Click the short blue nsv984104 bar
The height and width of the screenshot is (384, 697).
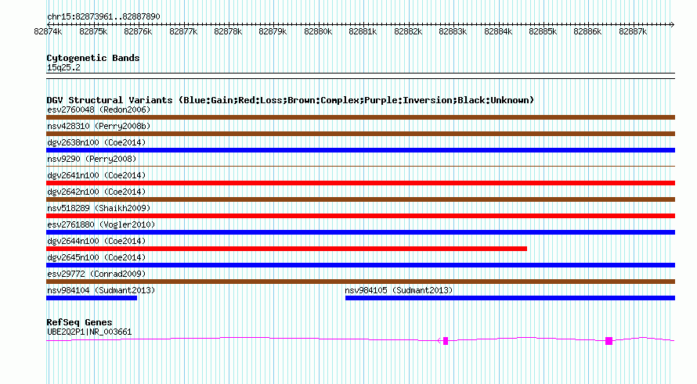[x=92, y=298]
